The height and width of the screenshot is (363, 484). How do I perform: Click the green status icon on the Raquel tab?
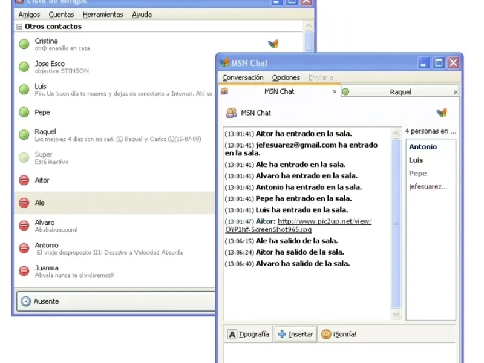(x=345, y=92)
